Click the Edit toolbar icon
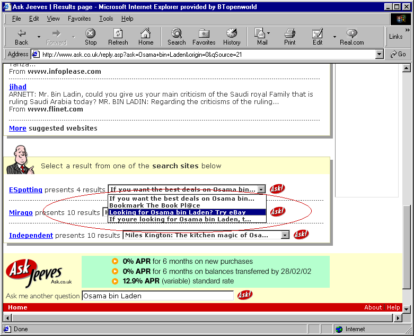414x336 pixels. click(x=318, y=37)
